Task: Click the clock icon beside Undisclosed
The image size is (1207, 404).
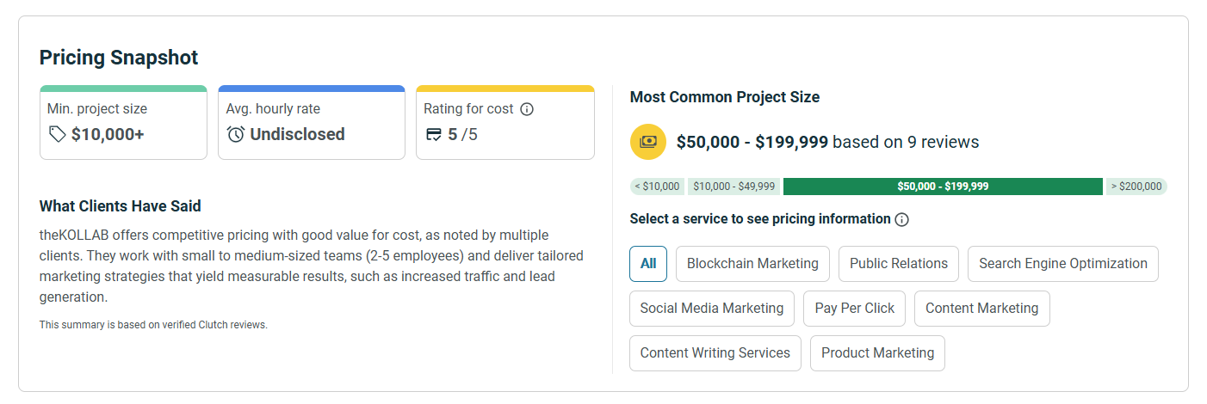Action: click(x=236, y=134)
